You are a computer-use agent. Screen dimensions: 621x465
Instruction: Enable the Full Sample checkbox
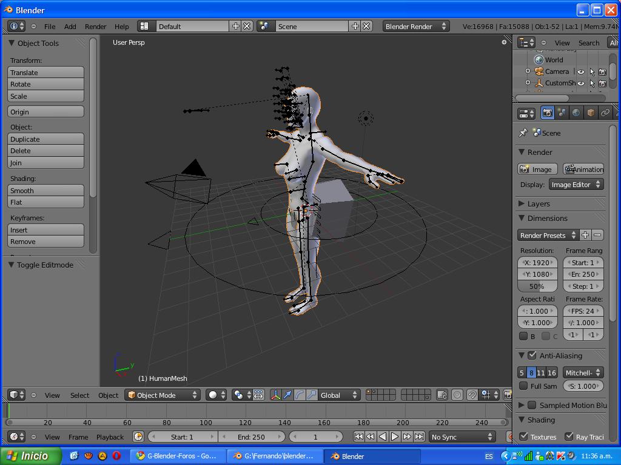point(524,386)
